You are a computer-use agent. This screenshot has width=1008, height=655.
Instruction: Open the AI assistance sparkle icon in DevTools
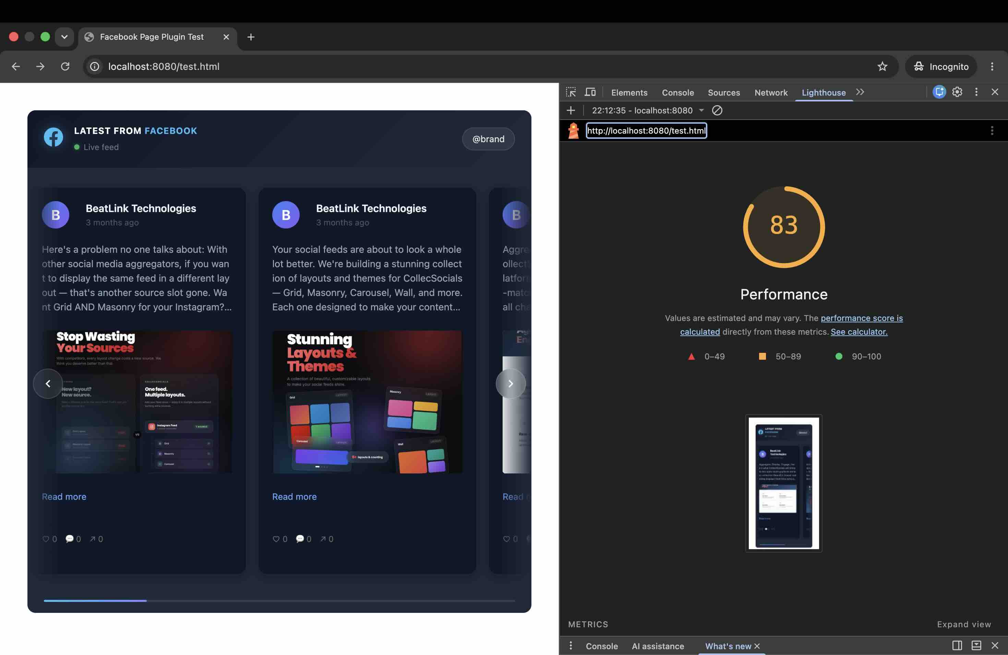pyautogui.click(x=939, y=92)
